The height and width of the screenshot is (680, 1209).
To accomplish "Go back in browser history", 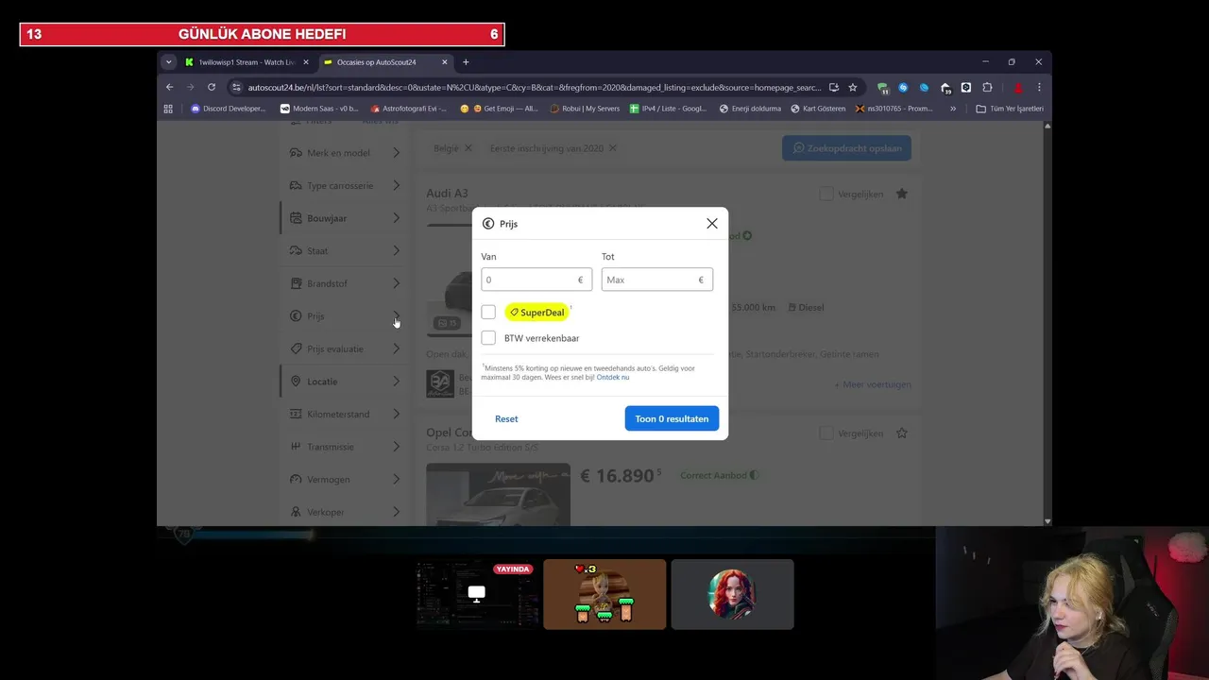I will point(170,87).
